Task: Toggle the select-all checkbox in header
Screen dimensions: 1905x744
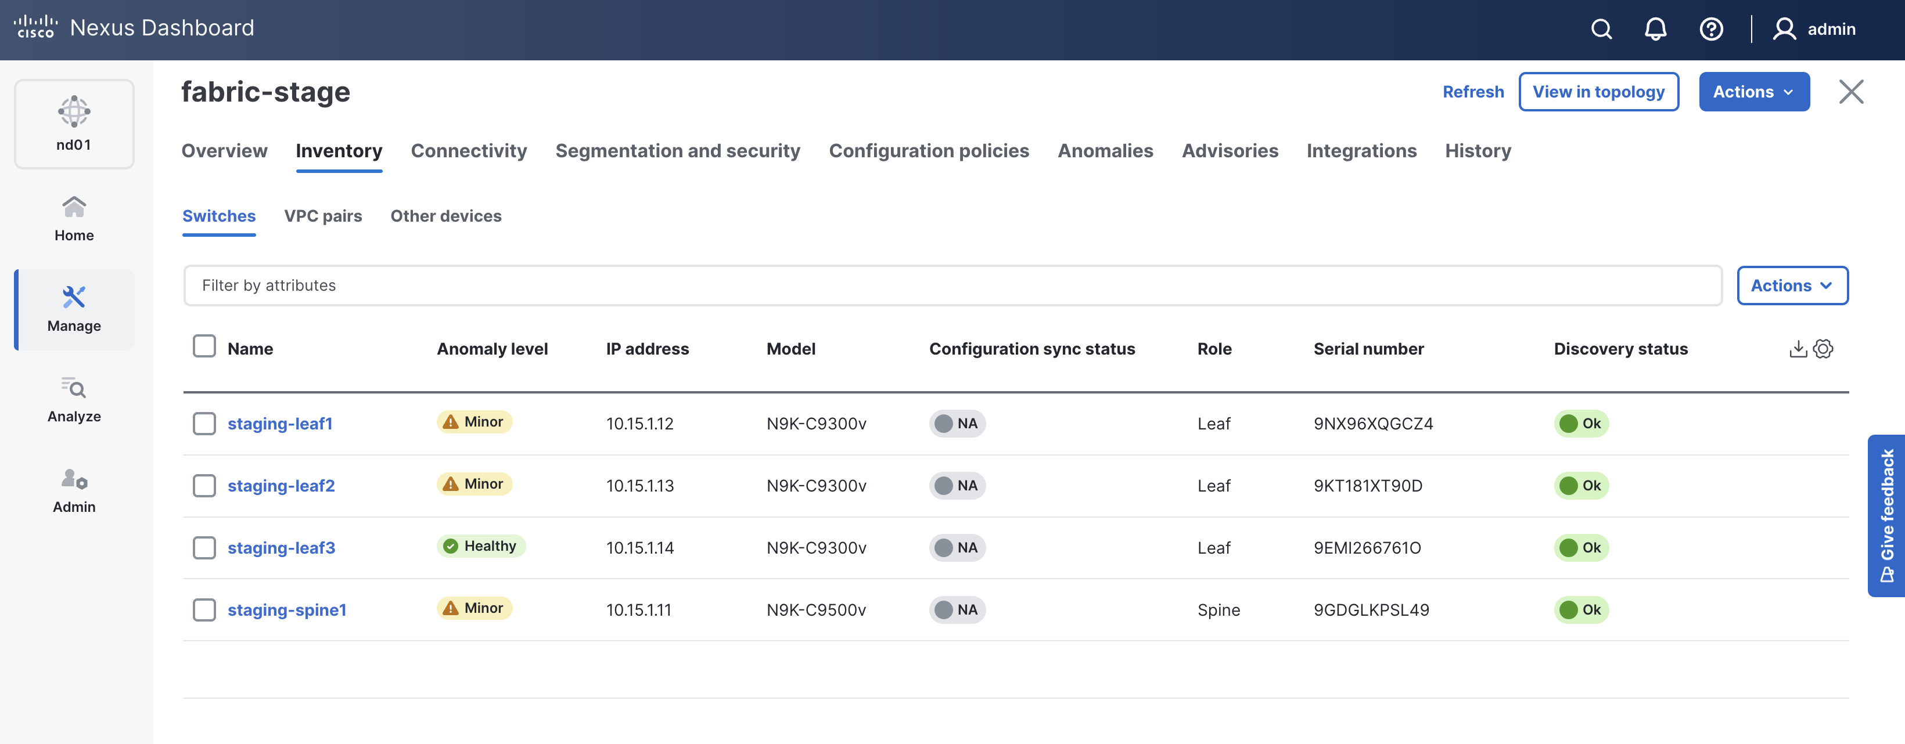Action: point(204,346)
